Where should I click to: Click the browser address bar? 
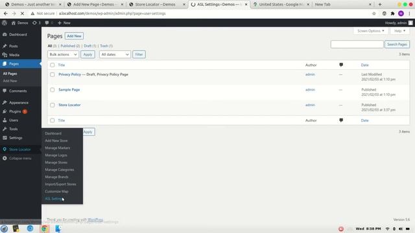[201, 14]
